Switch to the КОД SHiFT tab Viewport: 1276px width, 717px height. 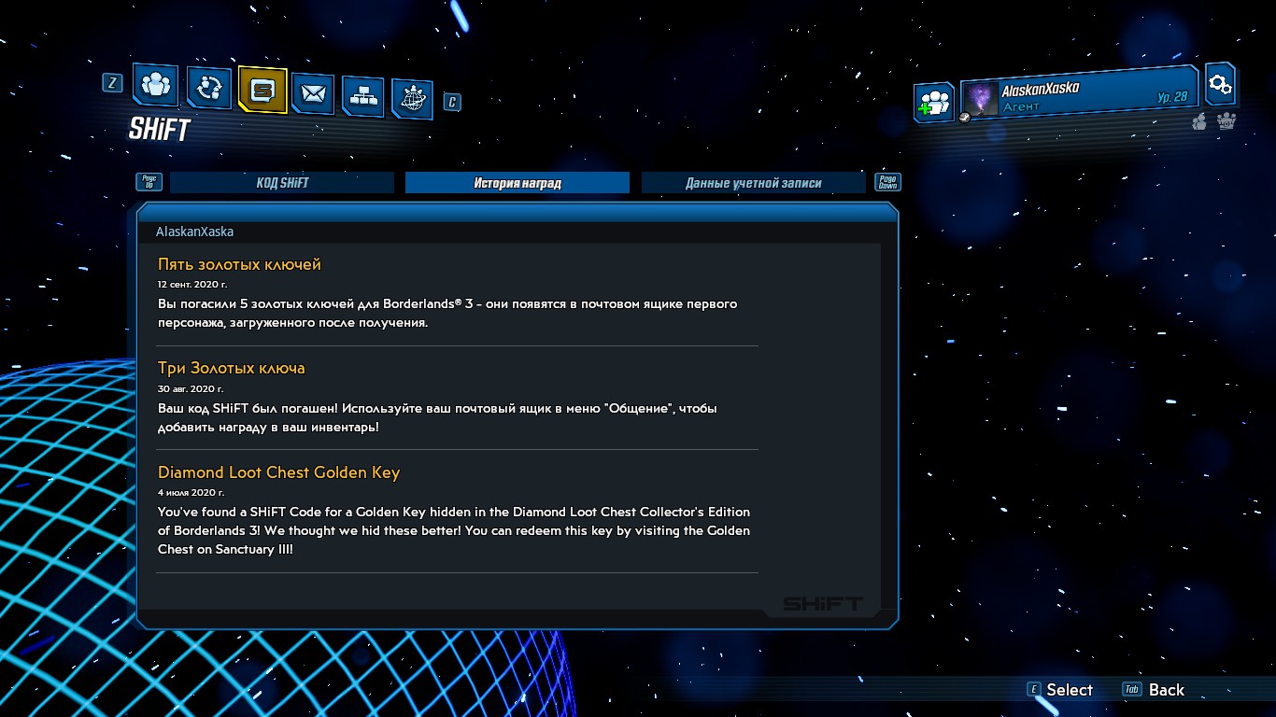(282, 183)
